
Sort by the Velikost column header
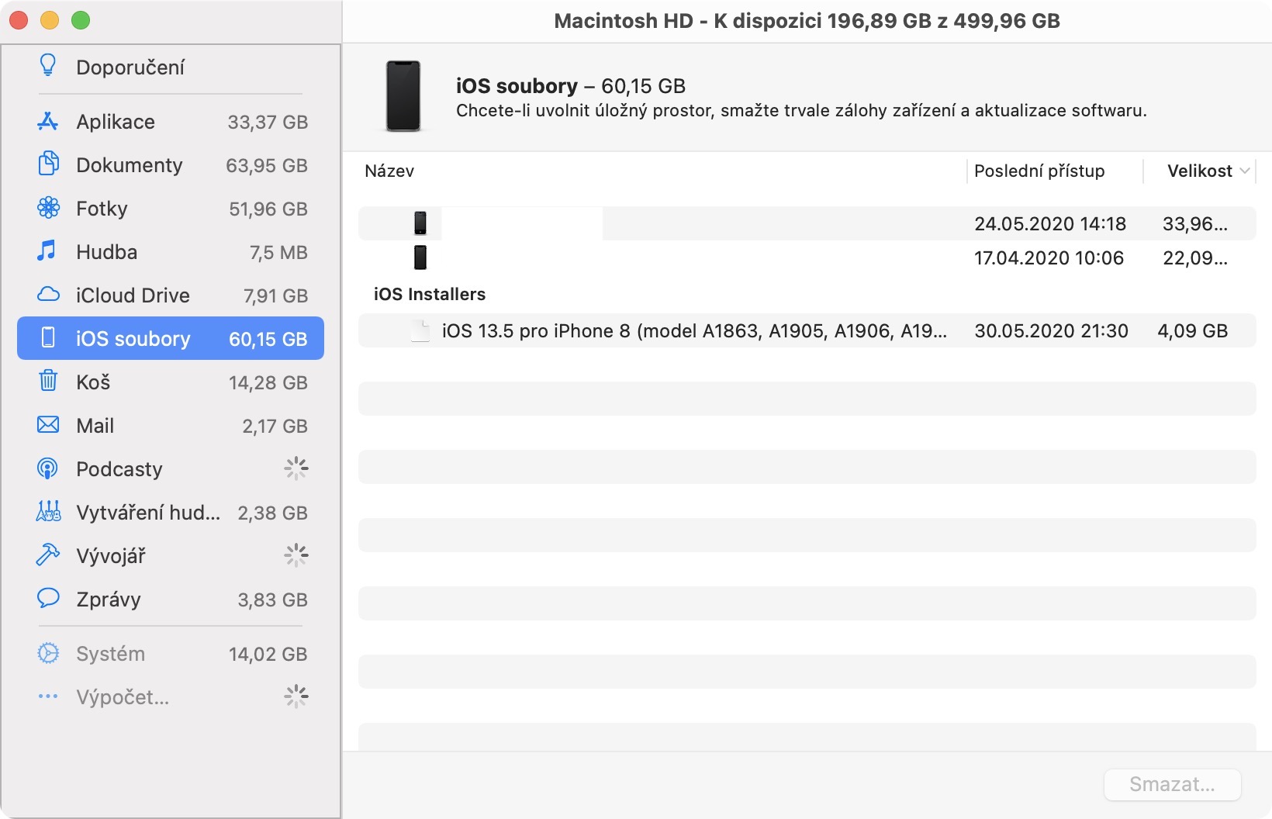pos(1200,171)
